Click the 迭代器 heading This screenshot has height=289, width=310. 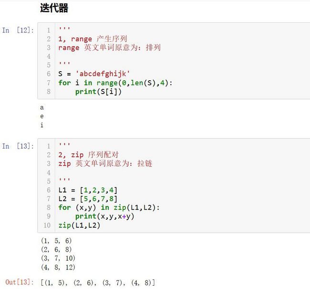pyautogui.click(x=54, y=8)
